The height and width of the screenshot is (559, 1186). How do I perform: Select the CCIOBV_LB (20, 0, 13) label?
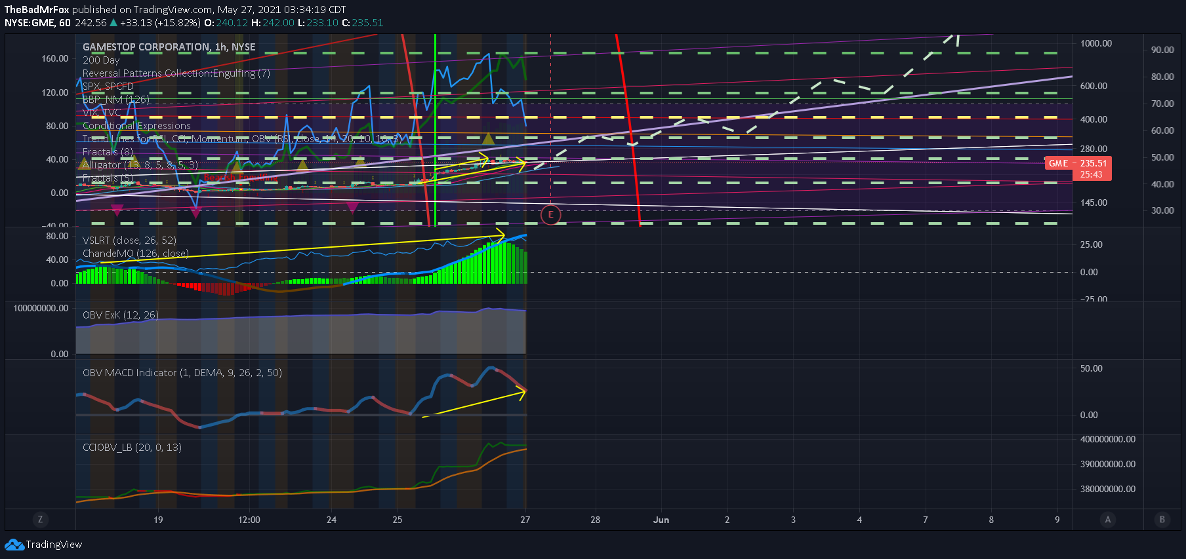tap(132, 448)
